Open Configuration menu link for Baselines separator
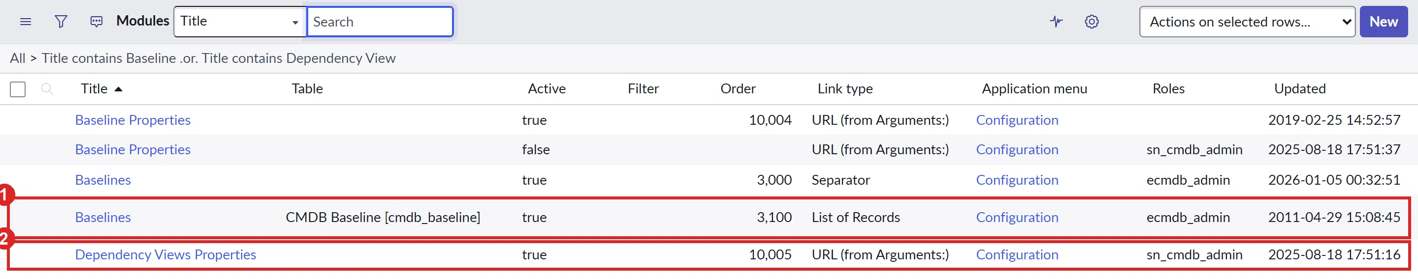Viewport: 1418px width, 279px height. [x=1017, y=180]
